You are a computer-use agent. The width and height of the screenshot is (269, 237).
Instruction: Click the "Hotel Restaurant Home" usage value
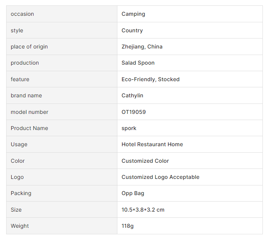pos(152,144)
